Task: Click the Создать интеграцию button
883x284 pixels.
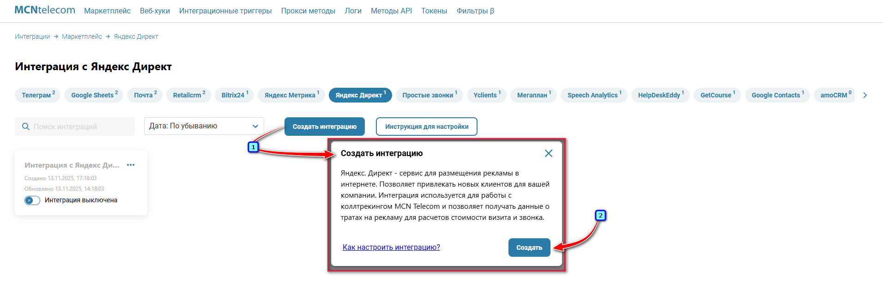Action: coord(324,127)
